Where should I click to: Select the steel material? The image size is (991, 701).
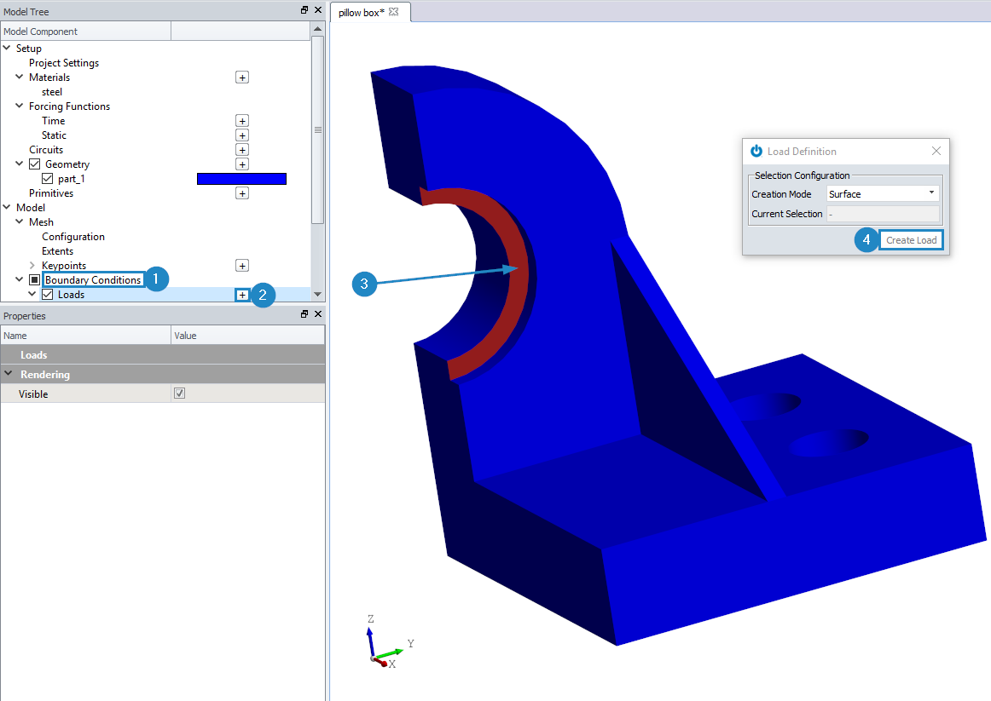click(52, 92)
